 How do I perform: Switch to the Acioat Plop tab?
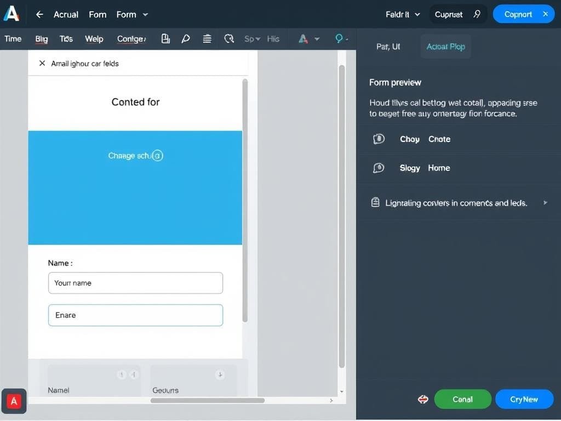pos(445,47)
